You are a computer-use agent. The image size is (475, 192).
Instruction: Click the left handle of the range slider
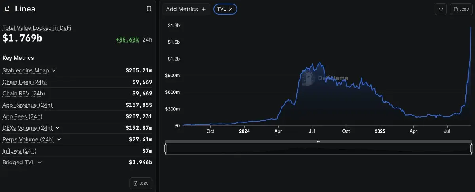click(x=165, y=148)
